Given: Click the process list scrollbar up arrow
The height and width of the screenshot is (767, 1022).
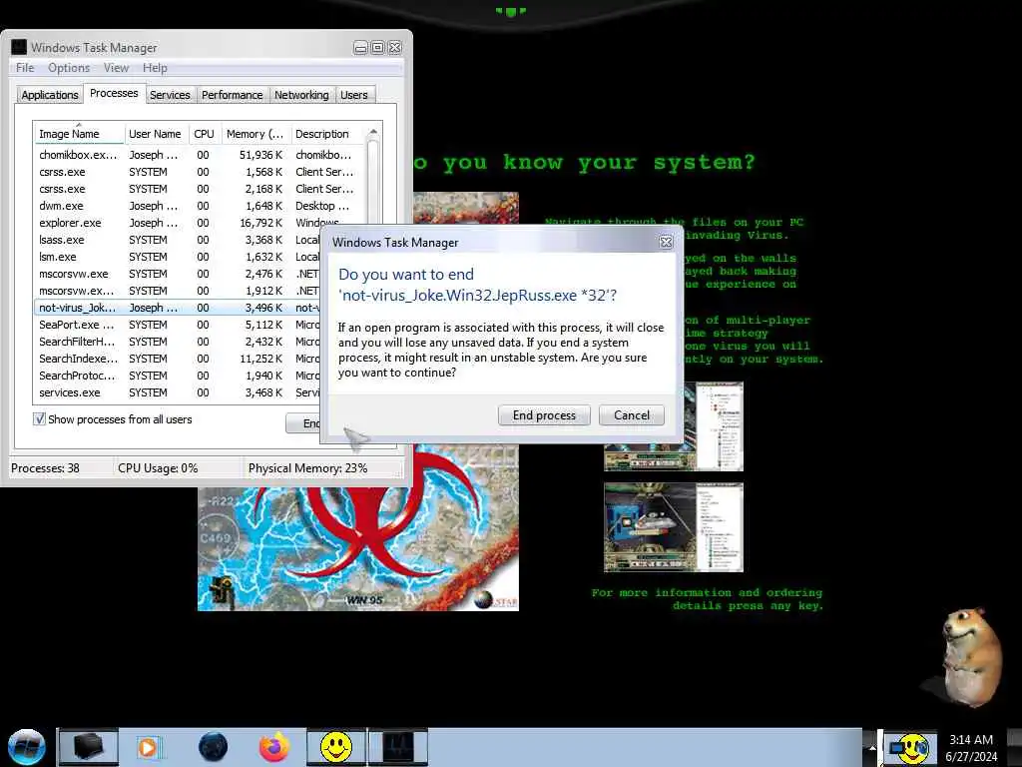Looking at the screenshot, I should point(373,133).
